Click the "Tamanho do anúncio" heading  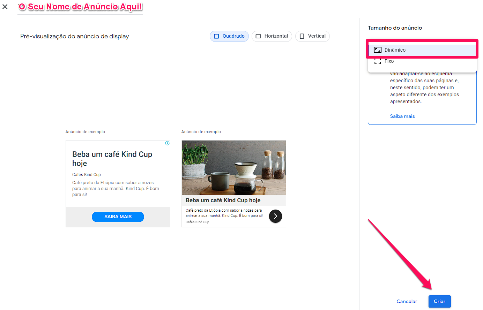(395, 28)
